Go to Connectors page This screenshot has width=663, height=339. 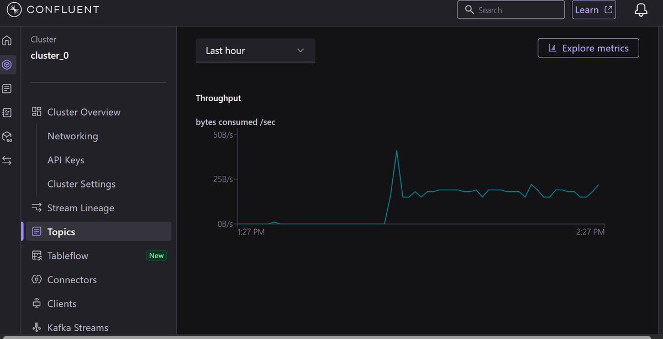coord(72,280)
